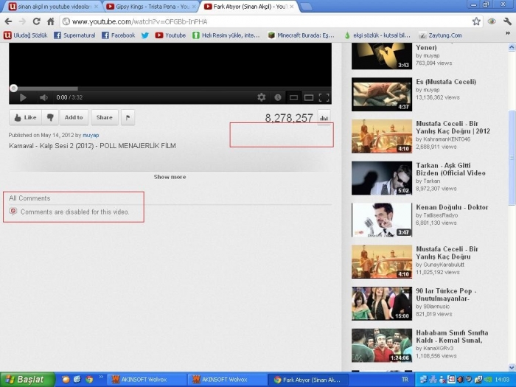Mute the video using the speaker icon
This screenshot has width=516, height=387.
coord(43,97)
